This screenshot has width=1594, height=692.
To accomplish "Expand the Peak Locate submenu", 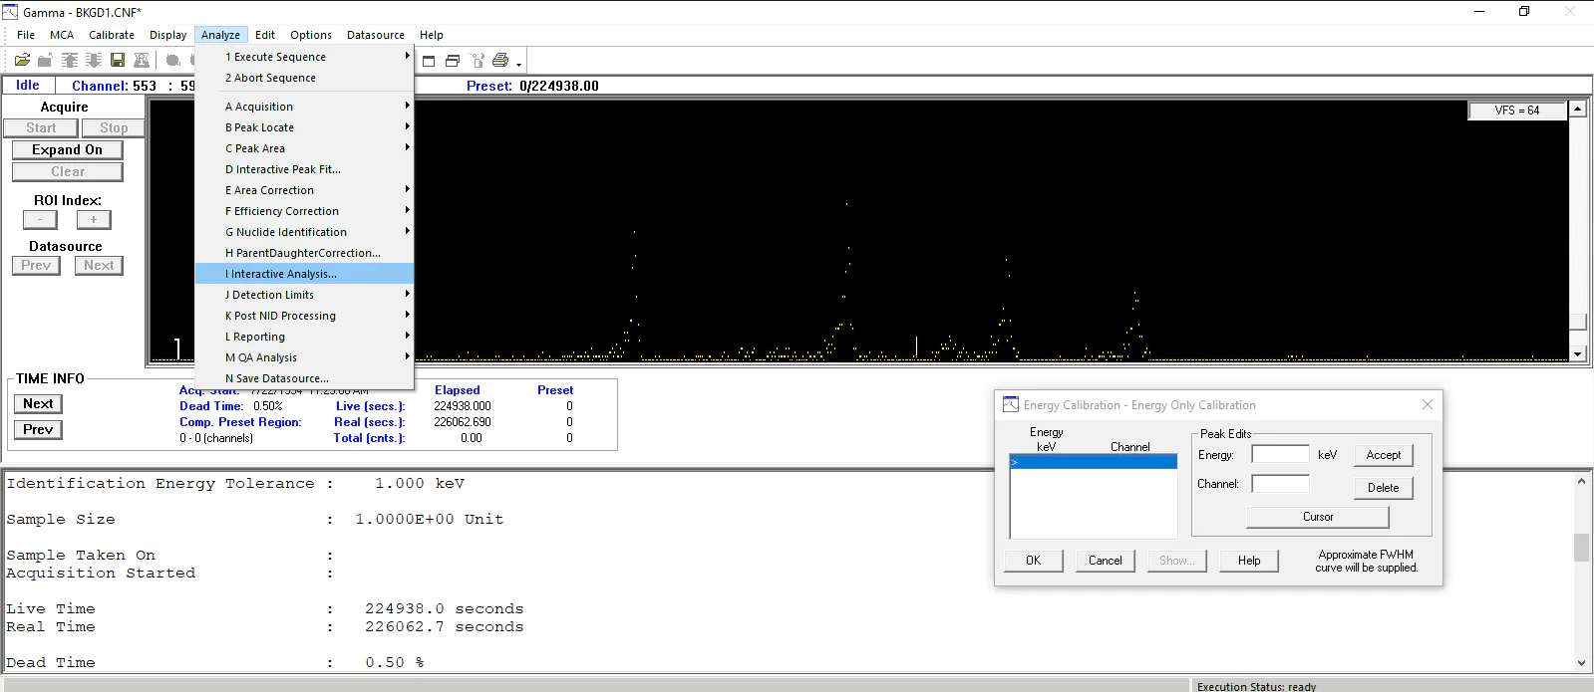I will pyautogui.click(x=304, y=127).
